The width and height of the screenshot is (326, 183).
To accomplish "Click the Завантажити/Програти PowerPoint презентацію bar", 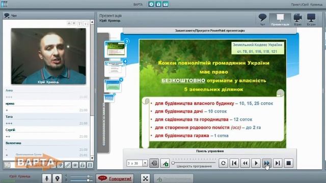I will (210, 30).
